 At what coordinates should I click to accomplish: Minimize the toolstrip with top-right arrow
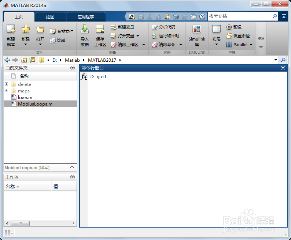click(284, 16)
